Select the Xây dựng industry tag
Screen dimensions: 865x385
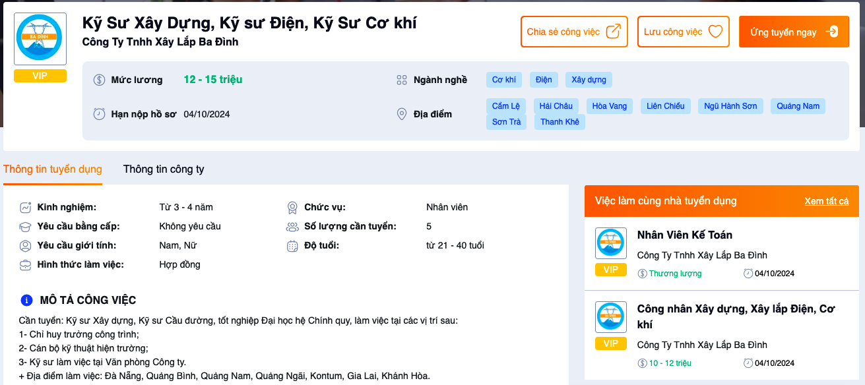coord(589,80)
